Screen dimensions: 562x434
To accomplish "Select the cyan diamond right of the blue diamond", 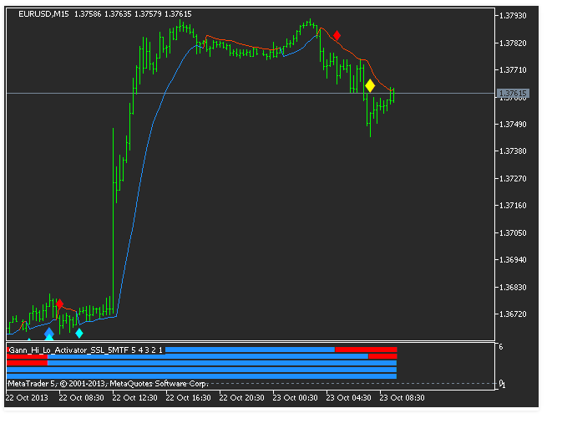I will point(79,333).
